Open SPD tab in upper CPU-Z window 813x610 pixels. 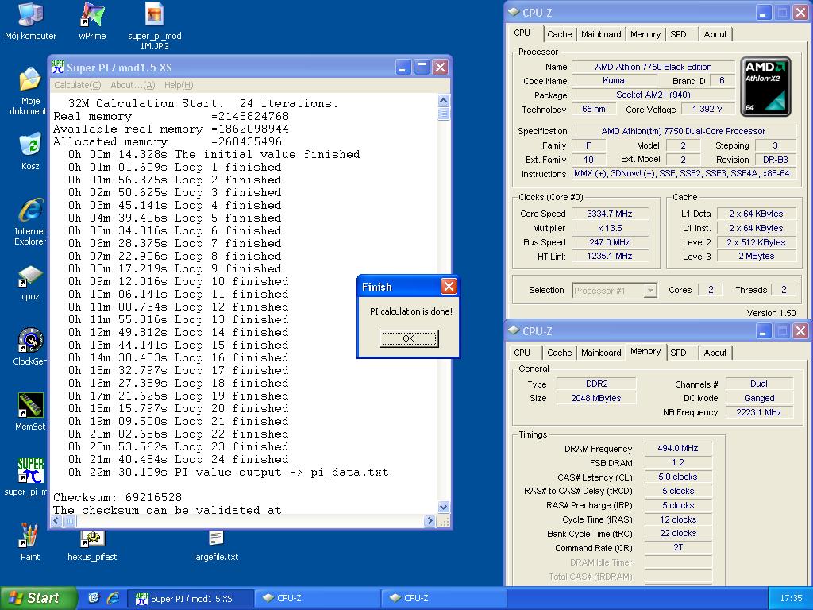[678, 34]
